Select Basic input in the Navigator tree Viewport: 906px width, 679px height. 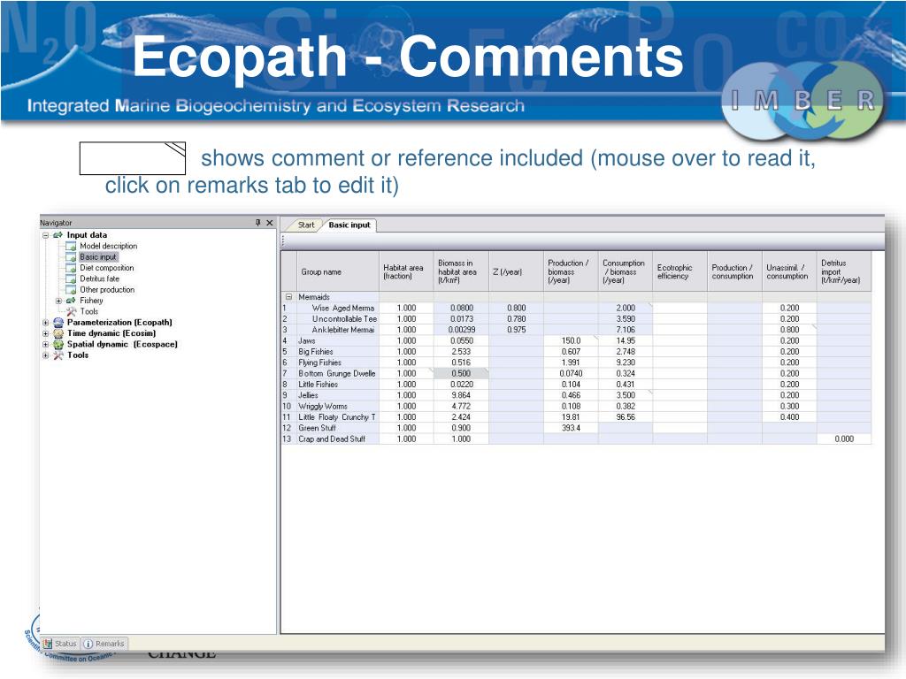98,257
